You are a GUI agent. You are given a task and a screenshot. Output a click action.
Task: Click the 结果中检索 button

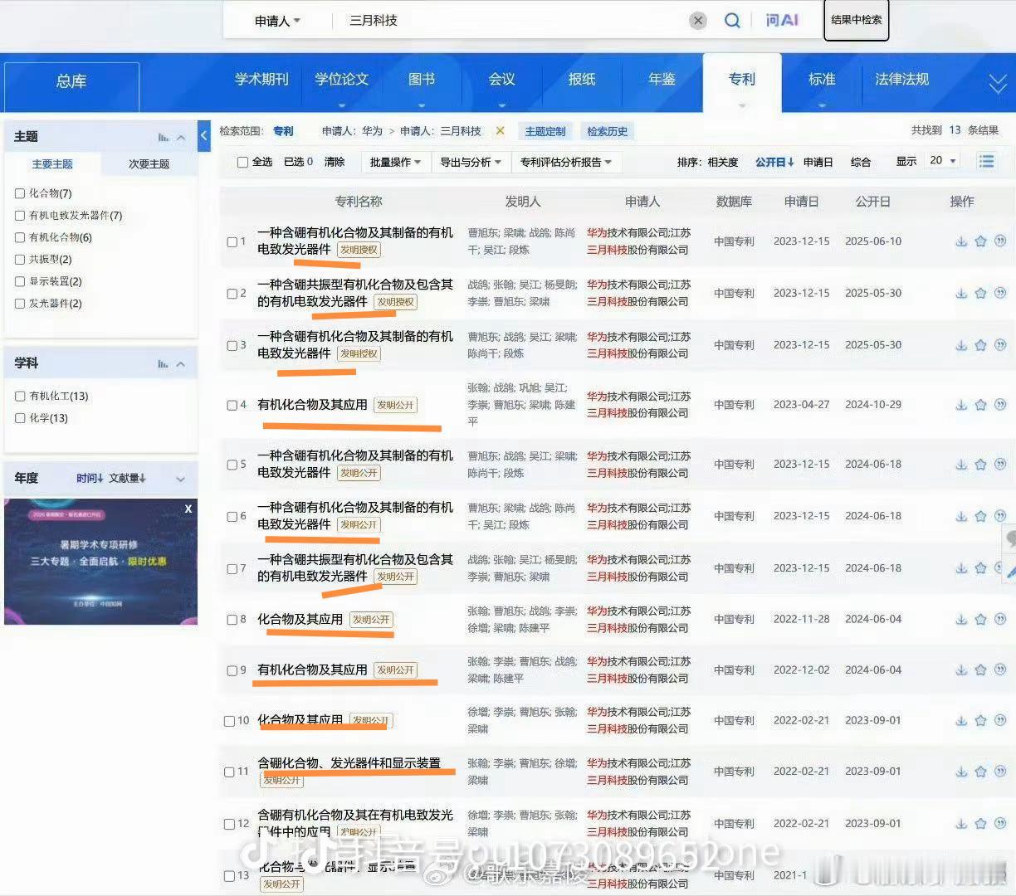tap(857, 20)
